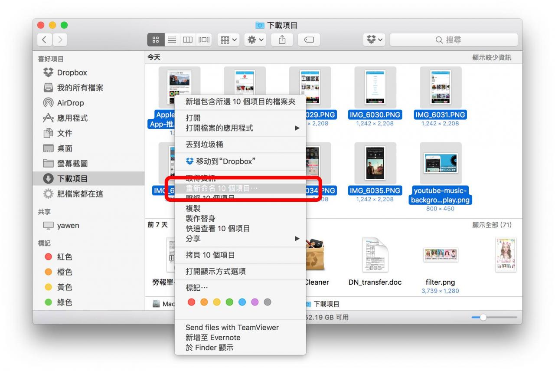Open the Dropbox toolbar dropdown

point(374,40)
